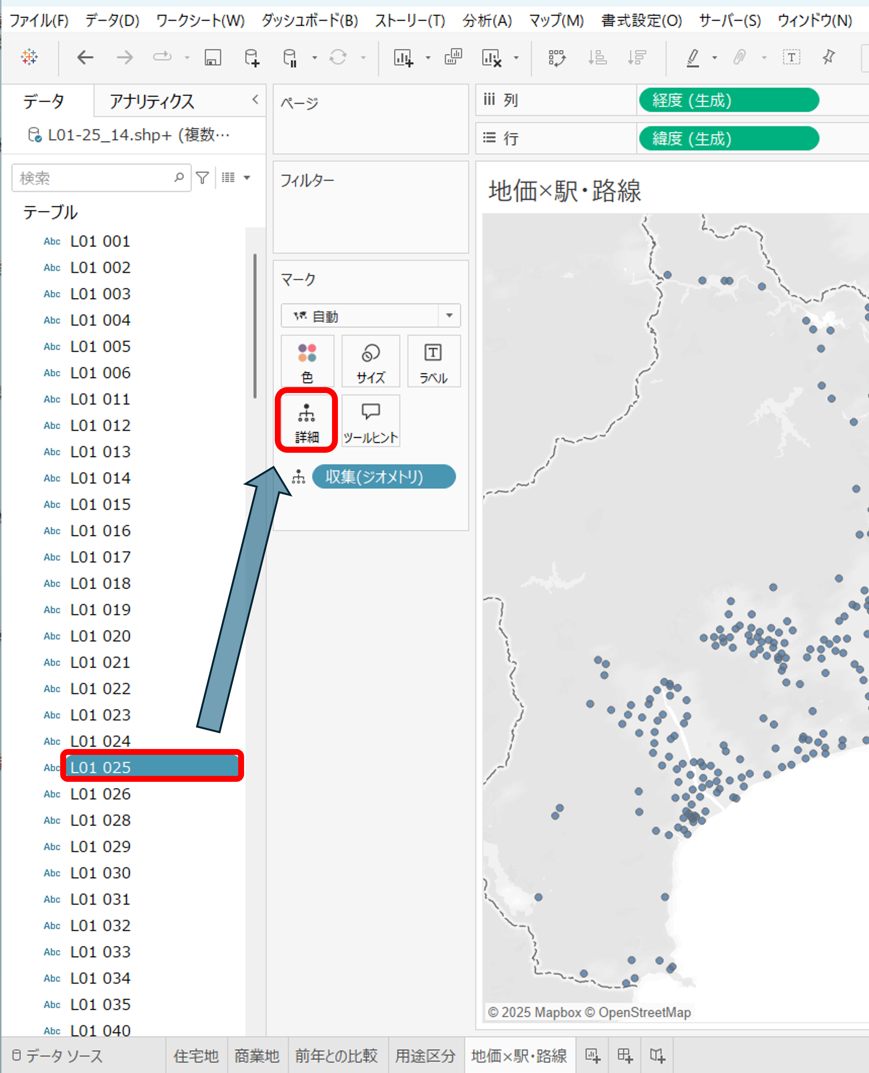Viewport: 869px width, 1073px height.
Task: Click the highlight pen icon
Action: (693, 58)
